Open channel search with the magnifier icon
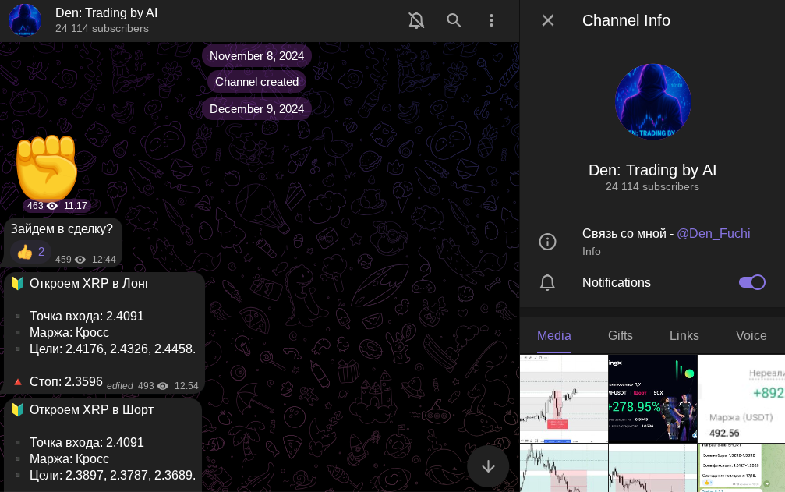785x492 pixels. (454, 20)
